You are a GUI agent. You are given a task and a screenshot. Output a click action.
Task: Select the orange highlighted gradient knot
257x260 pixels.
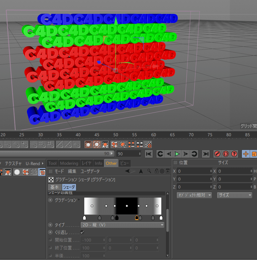[137, 218]
